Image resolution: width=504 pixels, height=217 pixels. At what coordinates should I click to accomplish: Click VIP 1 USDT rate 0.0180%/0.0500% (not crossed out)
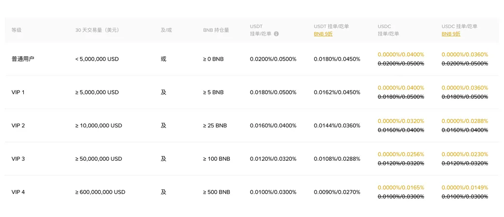[x=273, y=92]
